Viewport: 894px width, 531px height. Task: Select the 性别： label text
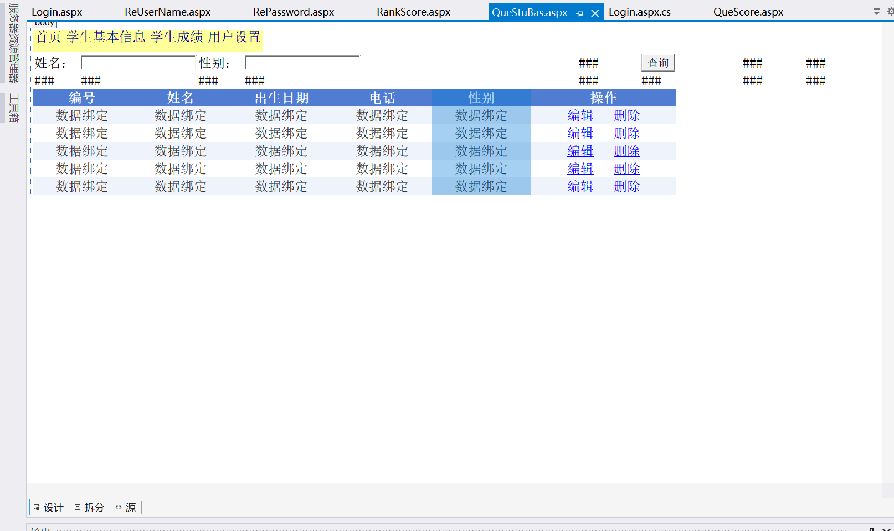(215, 63)
